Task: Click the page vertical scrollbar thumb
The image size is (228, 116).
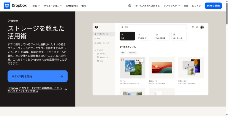Action: point(227,14)
